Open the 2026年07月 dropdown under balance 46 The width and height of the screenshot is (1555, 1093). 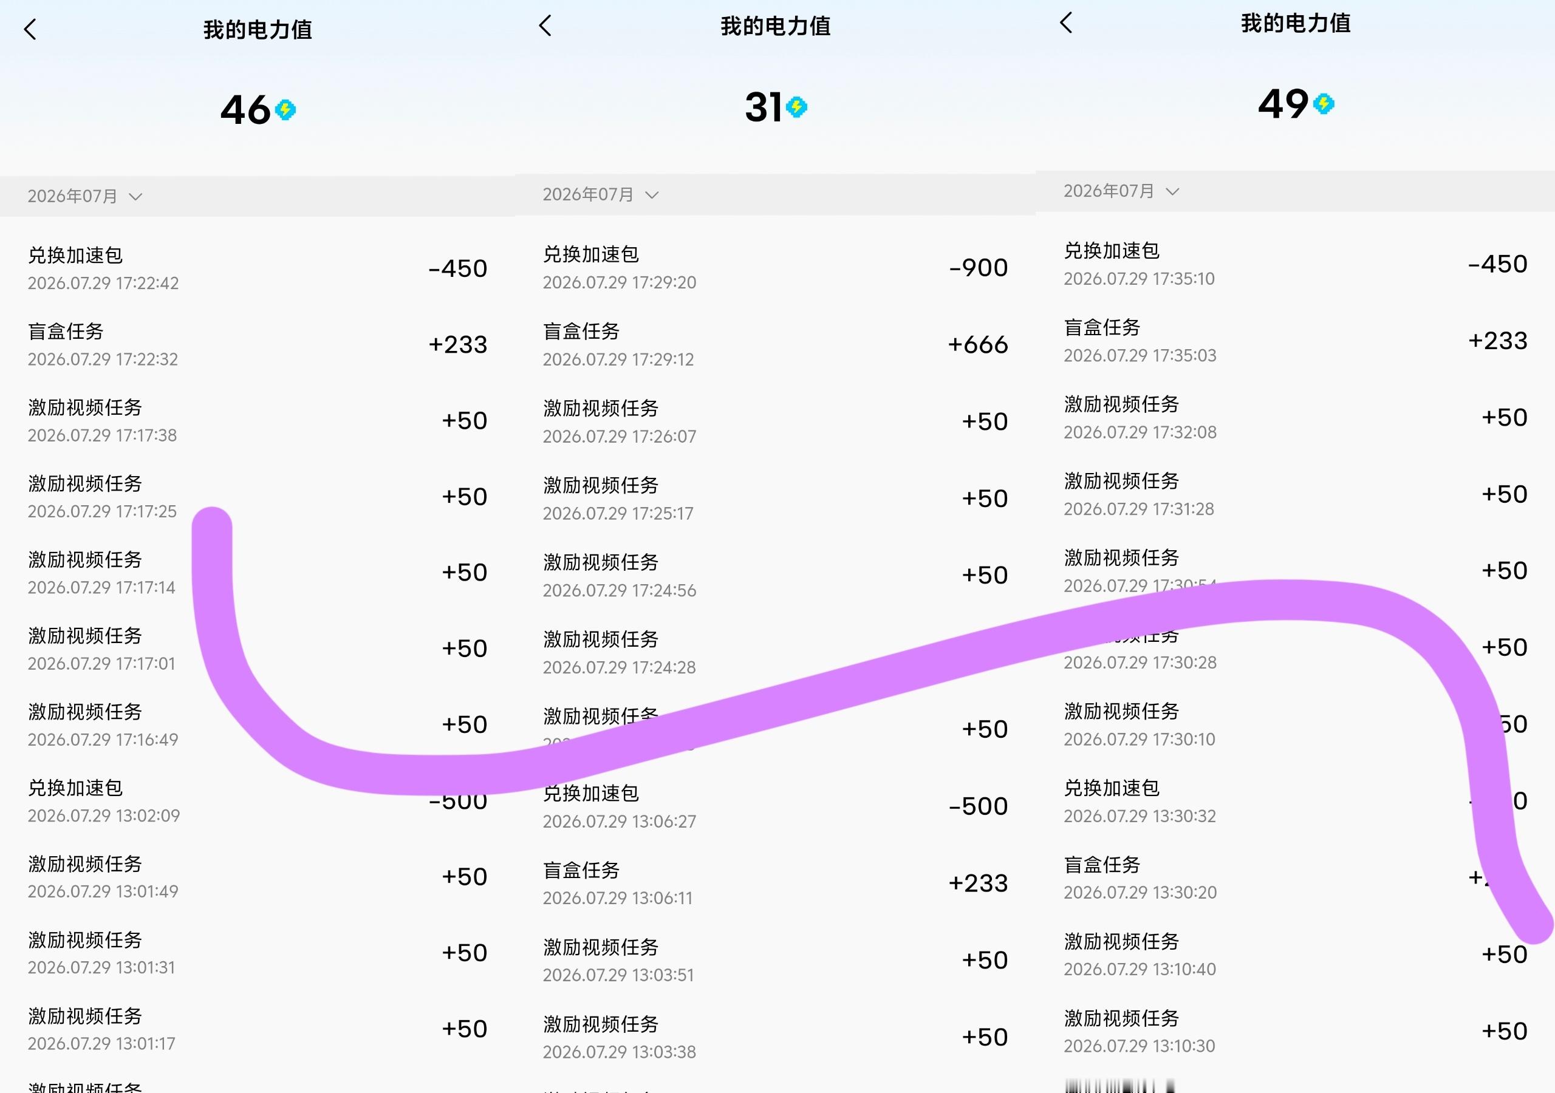(84, 196)
